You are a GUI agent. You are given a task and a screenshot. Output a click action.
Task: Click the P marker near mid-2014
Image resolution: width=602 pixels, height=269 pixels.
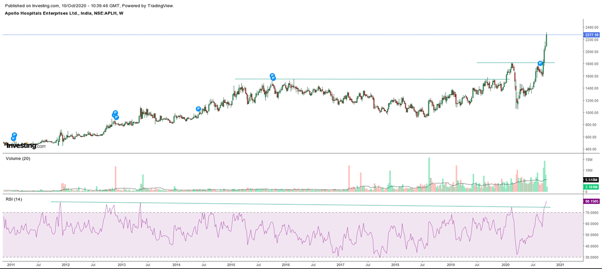click(199, 108)
